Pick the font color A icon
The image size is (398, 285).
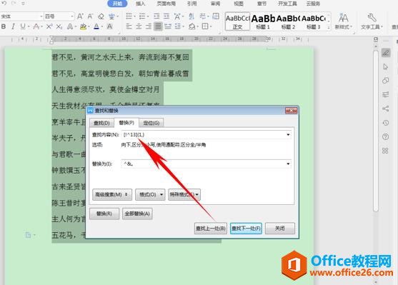point(96,26)
